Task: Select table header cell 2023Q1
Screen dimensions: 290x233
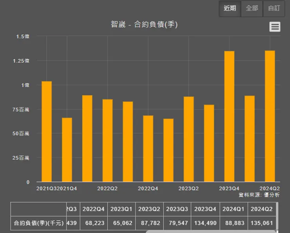Action: 121,209
